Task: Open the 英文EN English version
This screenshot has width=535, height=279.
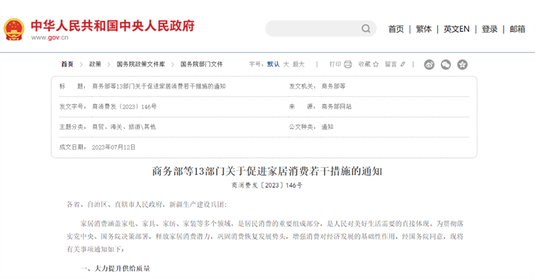Action: [457, 29]
